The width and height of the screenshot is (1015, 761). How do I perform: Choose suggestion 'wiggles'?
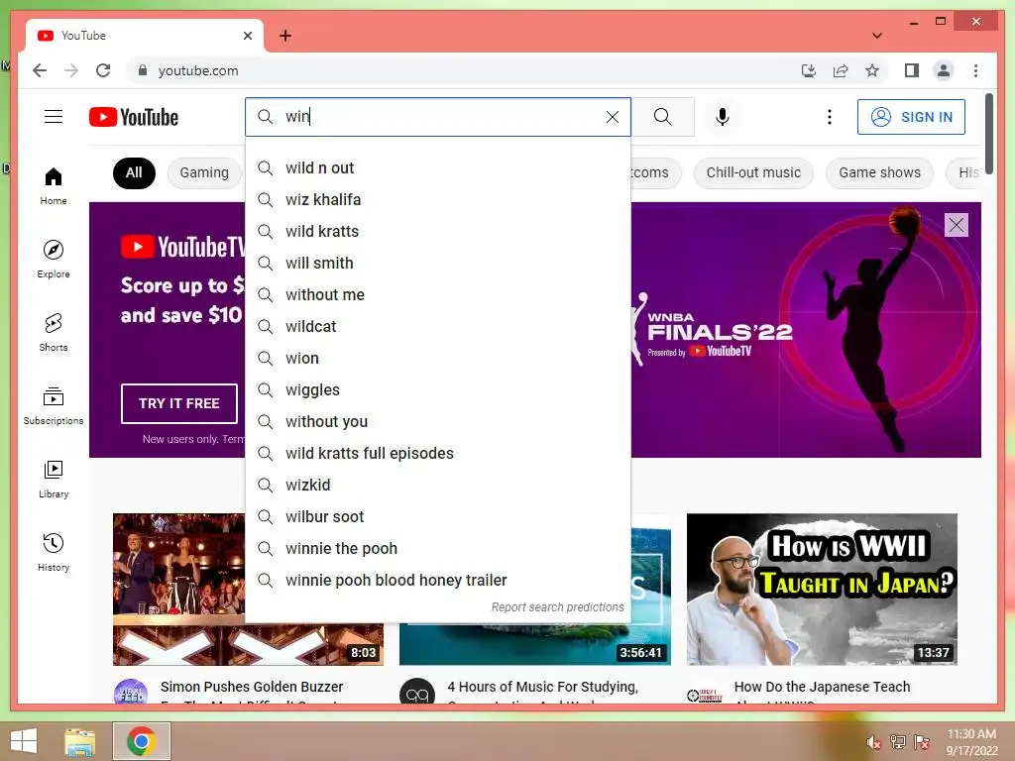[x=438, y=390]
